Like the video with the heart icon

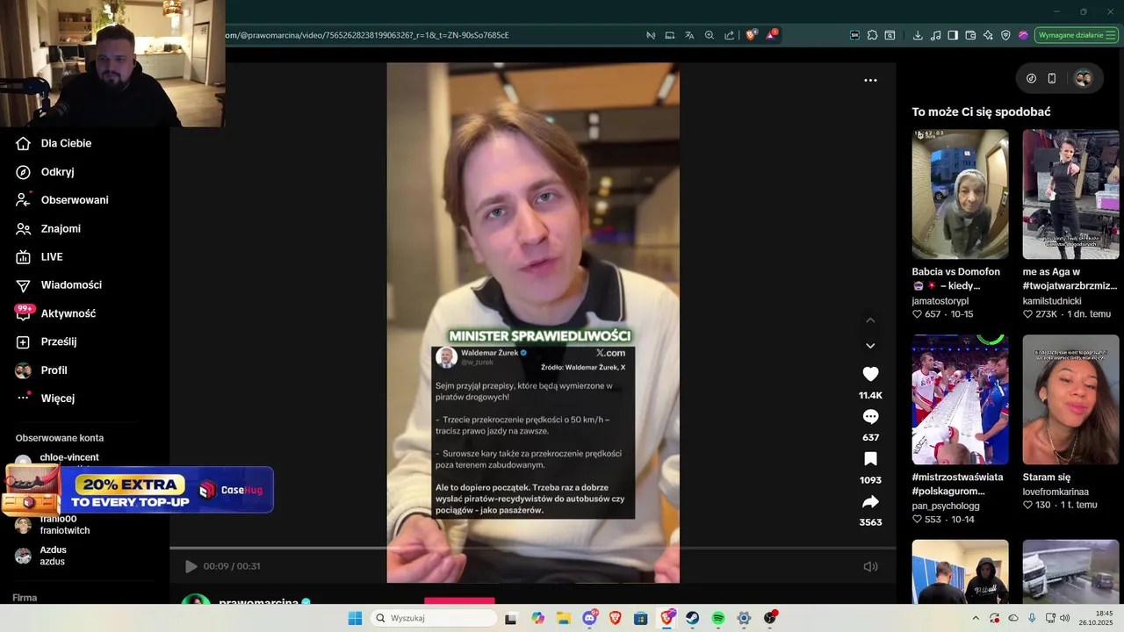click(870, 374)
